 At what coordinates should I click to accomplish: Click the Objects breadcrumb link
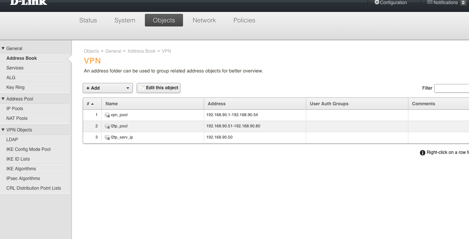tap(91, 51)
